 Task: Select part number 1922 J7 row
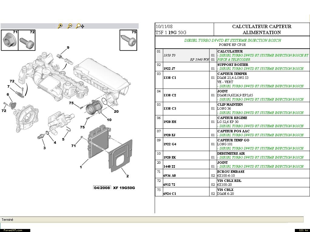coord(169,69)
